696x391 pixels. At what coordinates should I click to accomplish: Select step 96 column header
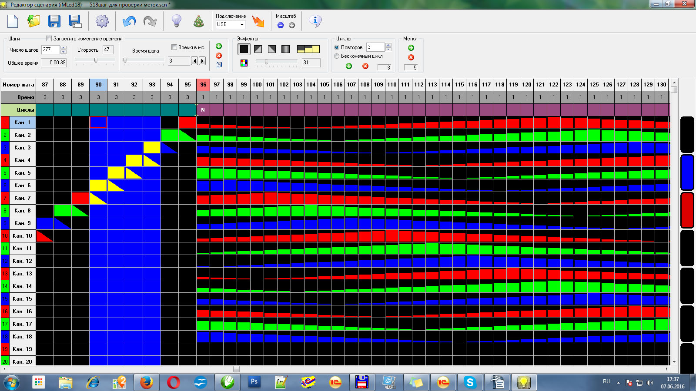pos(203,85)
